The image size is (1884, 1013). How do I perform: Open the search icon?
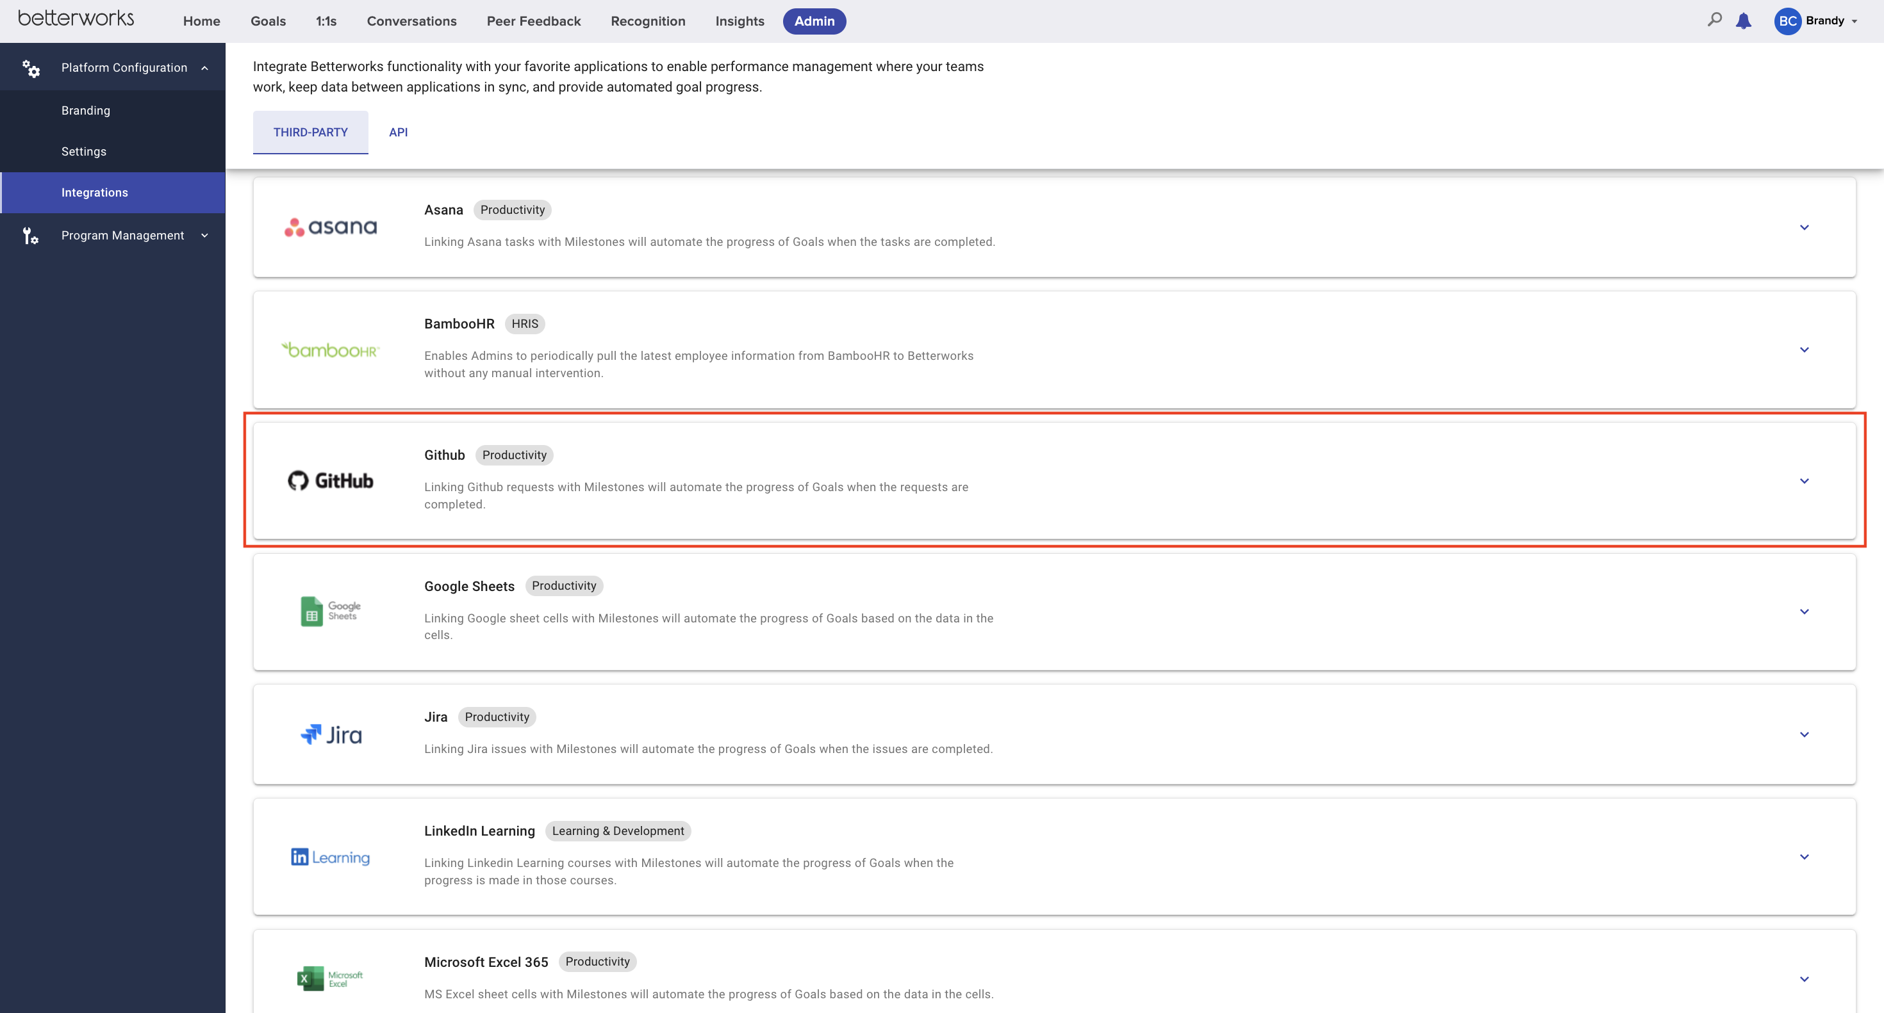tap(1714, 20)
